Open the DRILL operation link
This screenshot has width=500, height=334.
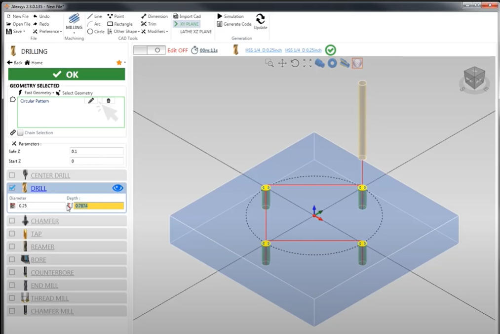[38, 188]
